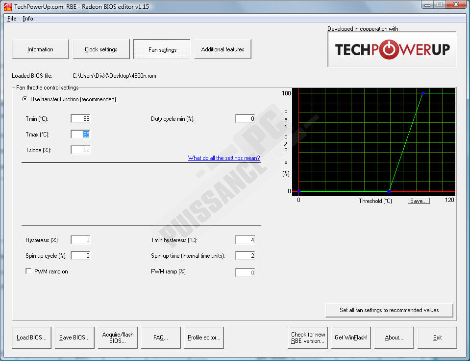Enable the PWM ramp on checkbox
Viewport: 470px width, 361px height.
point(28,271)
